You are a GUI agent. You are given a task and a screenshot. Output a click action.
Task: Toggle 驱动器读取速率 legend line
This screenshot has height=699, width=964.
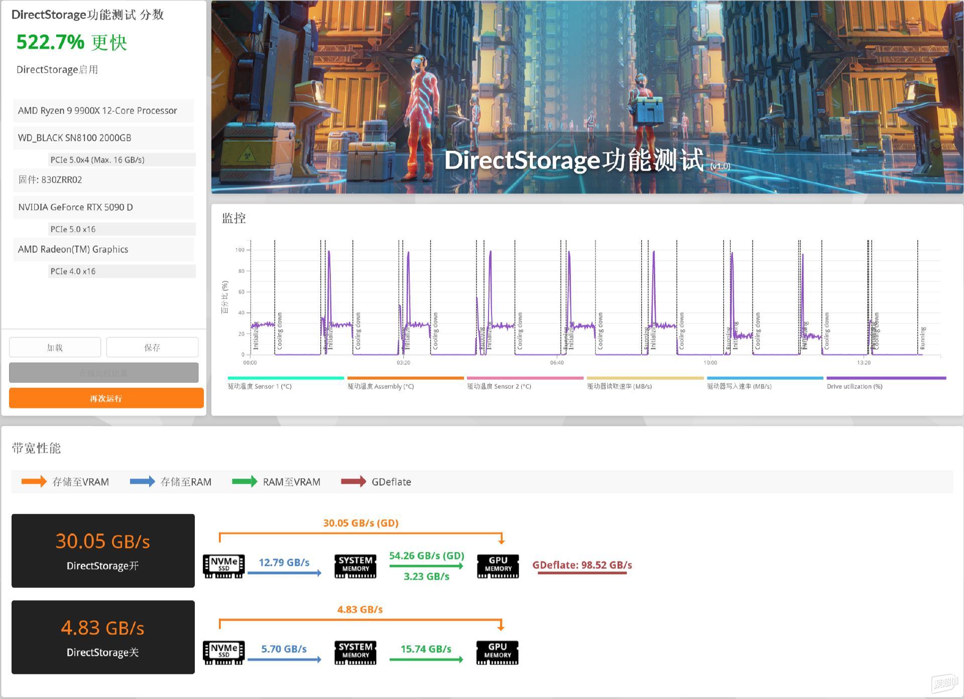[645, 378]
